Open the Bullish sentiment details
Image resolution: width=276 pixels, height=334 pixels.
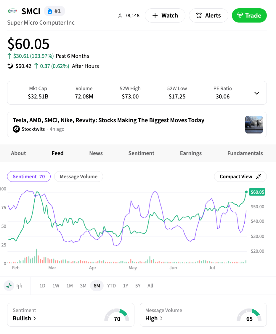coord(24,318)
